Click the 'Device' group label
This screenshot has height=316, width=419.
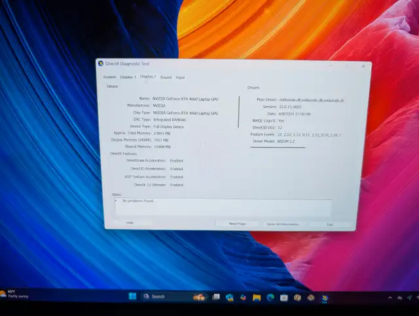113,87
